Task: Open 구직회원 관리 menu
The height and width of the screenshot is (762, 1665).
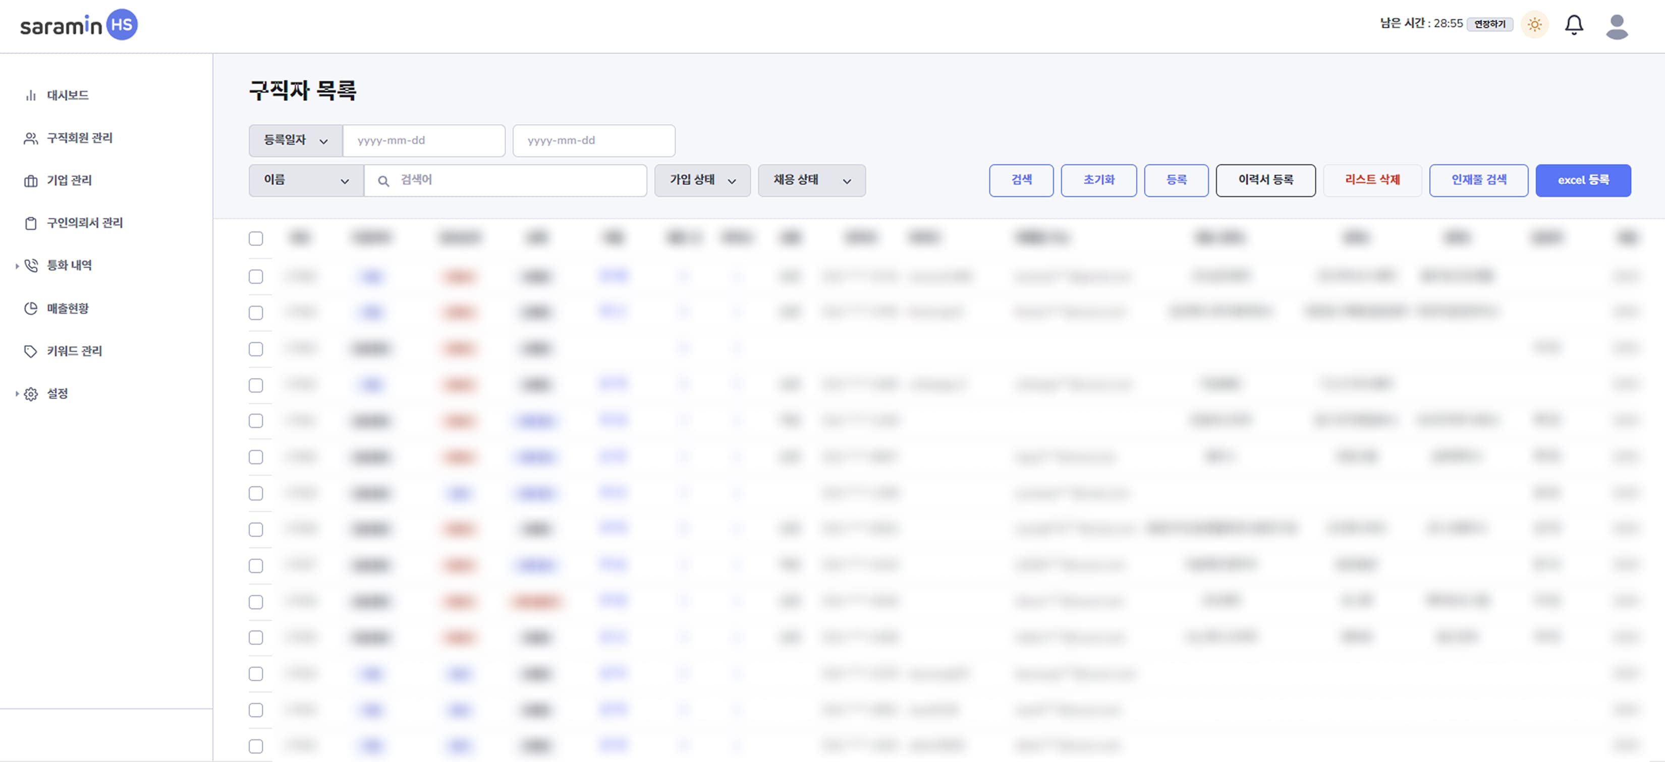Action: point(80,138)
